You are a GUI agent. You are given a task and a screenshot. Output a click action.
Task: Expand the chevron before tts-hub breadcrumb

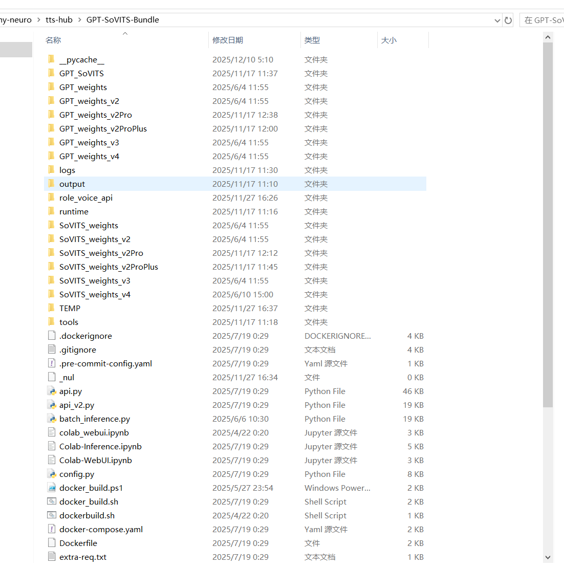[x=39, y=20]
